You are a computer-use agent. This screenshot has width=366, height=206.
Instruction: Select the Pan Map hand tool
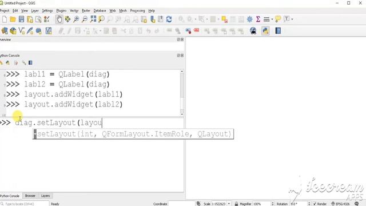coord(59,19)
